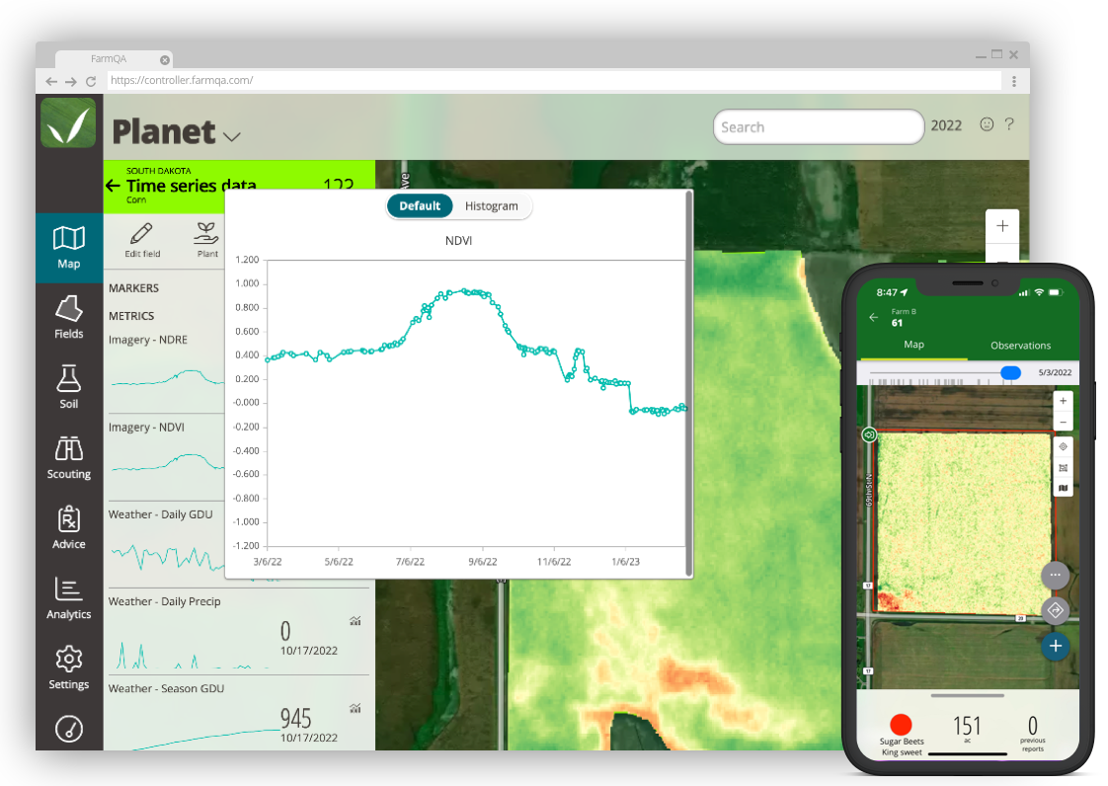Image resolution: width=1108 pixels, height=786 pixels.
Task: Tap the phone app back arrow
Action: click(x=873, y=317)
